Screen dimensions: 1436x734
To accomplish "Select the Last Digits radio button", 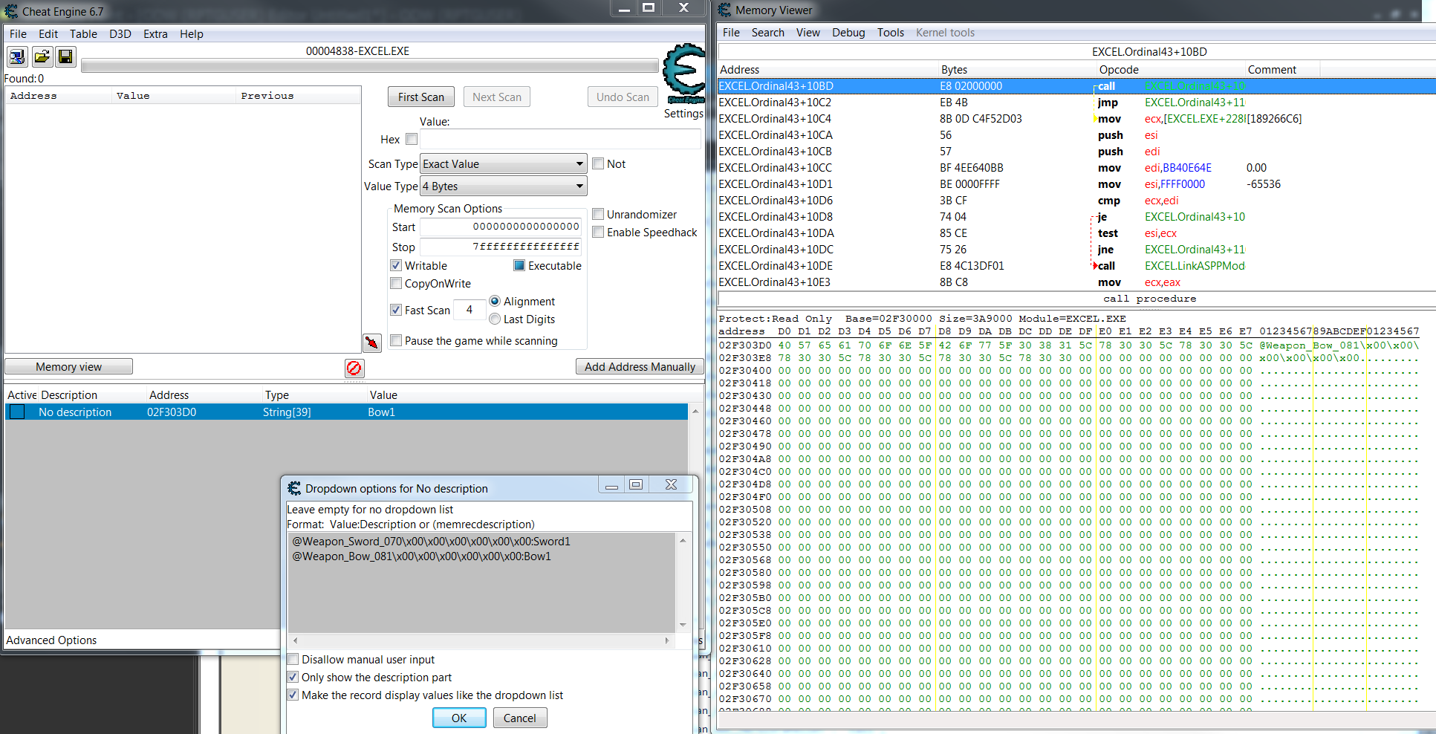I will pos(495,319).
